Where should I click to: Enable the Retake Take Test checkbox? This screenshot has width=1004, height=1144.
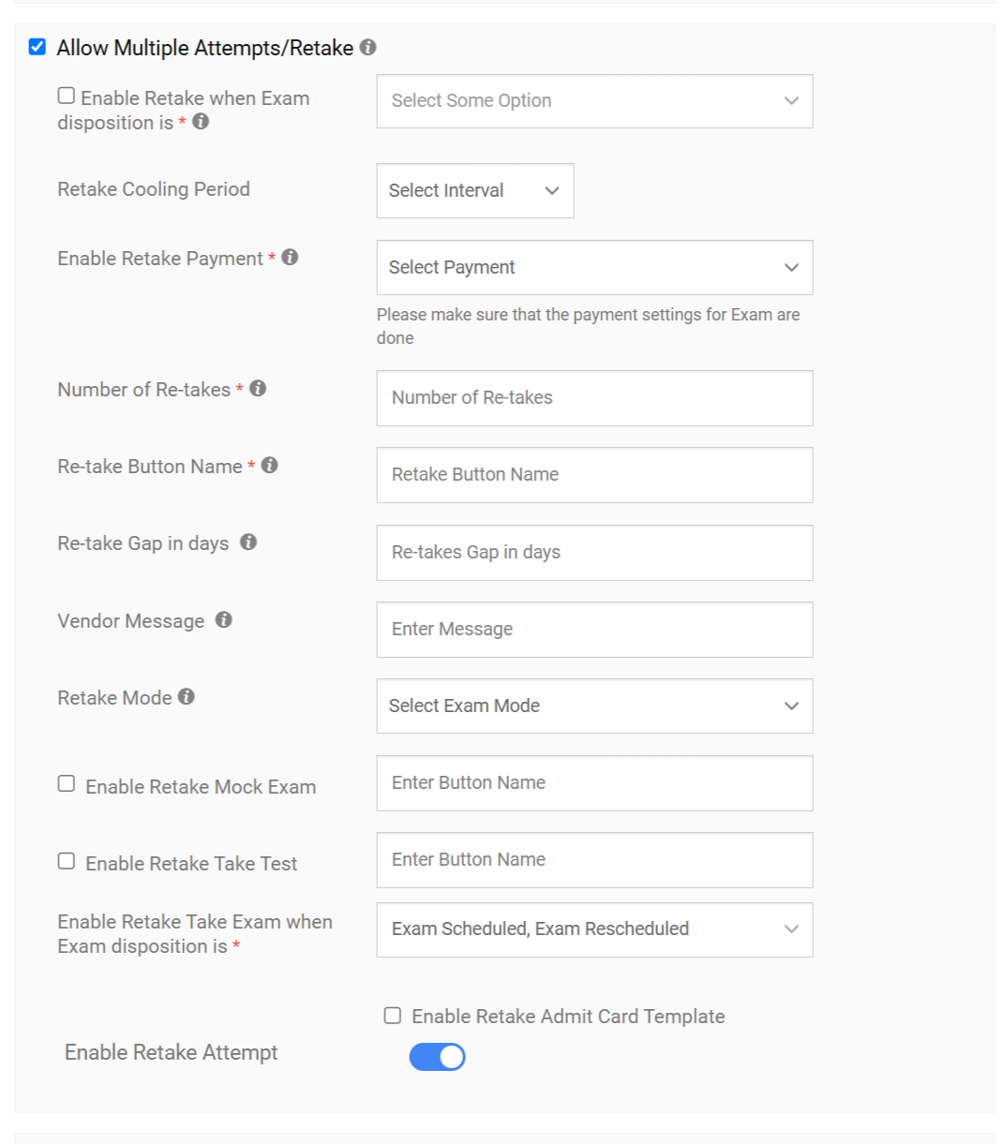(67, 861)
